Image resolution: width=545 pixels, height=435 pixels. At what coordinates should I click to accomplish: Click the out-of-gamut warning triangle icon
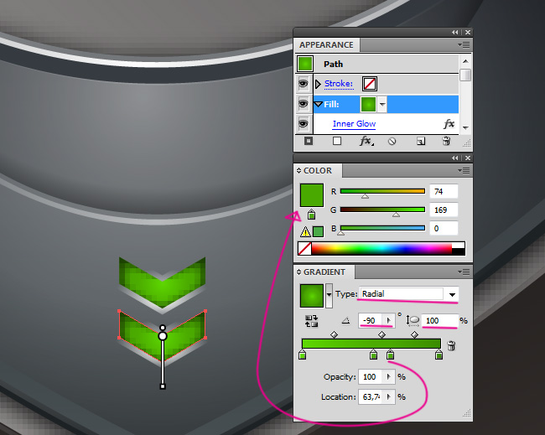(305, 231)
